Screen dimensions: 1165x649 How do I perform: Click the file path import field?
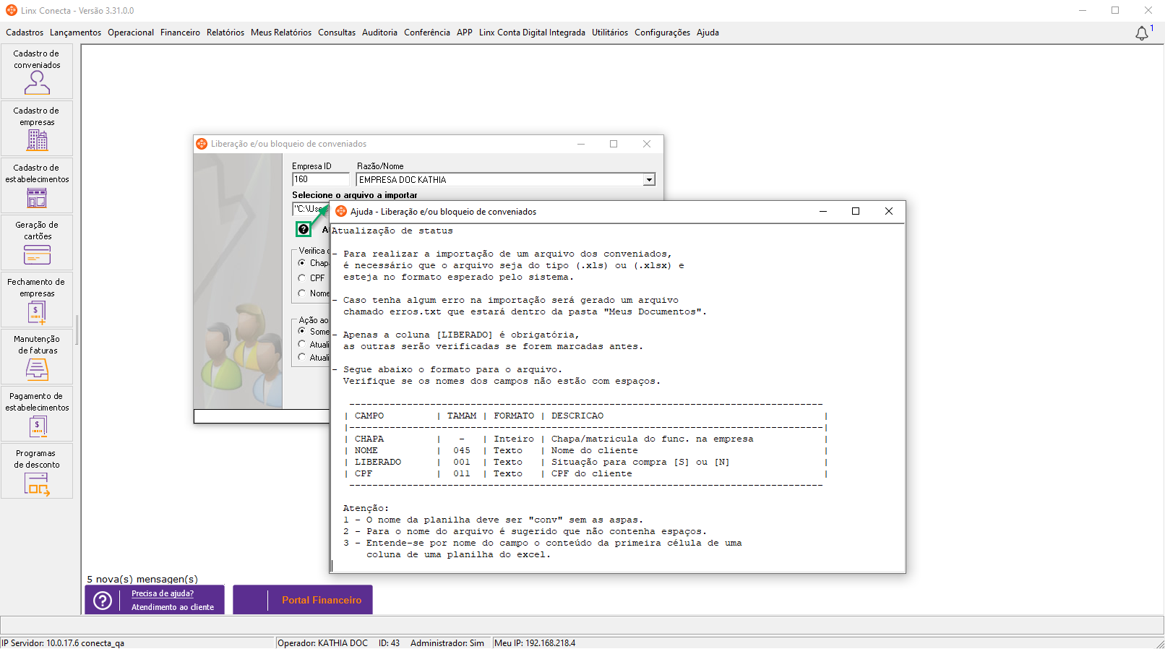311,209
